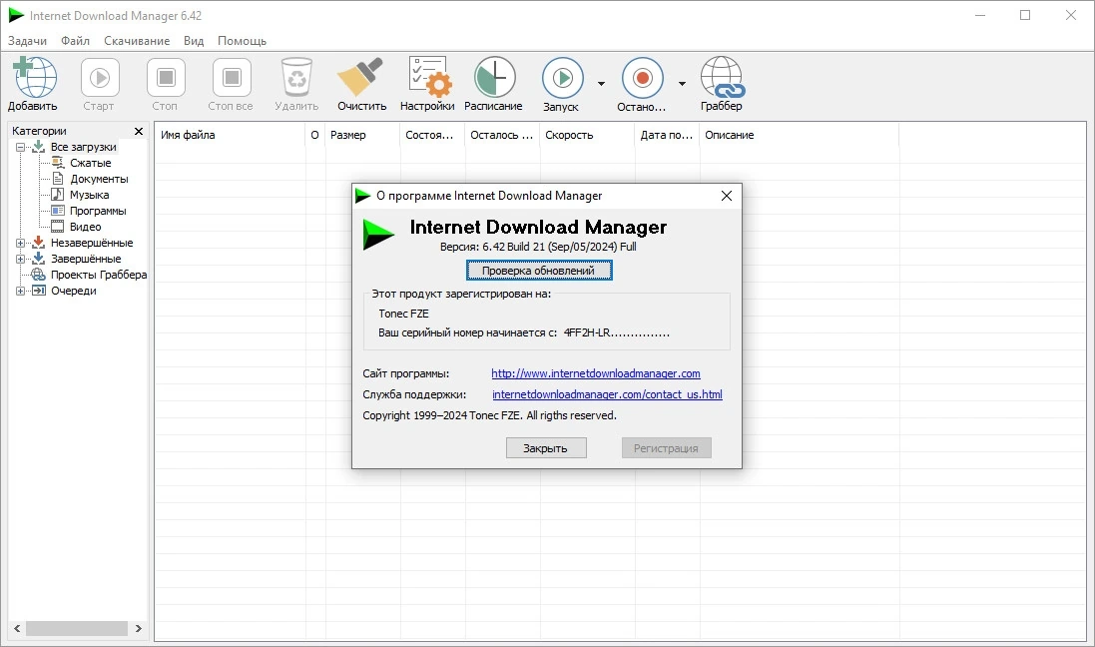Click the Документы category icon
1095x647 pixels.
coord(58,179)
